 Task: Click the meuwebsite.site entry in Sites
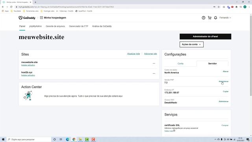[30, 62]
